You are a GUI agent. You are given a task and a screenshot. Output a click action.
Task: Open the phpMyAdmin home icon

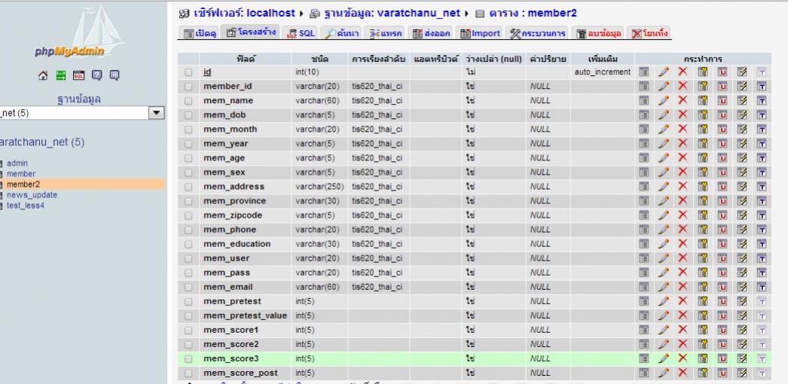(43, 75)
